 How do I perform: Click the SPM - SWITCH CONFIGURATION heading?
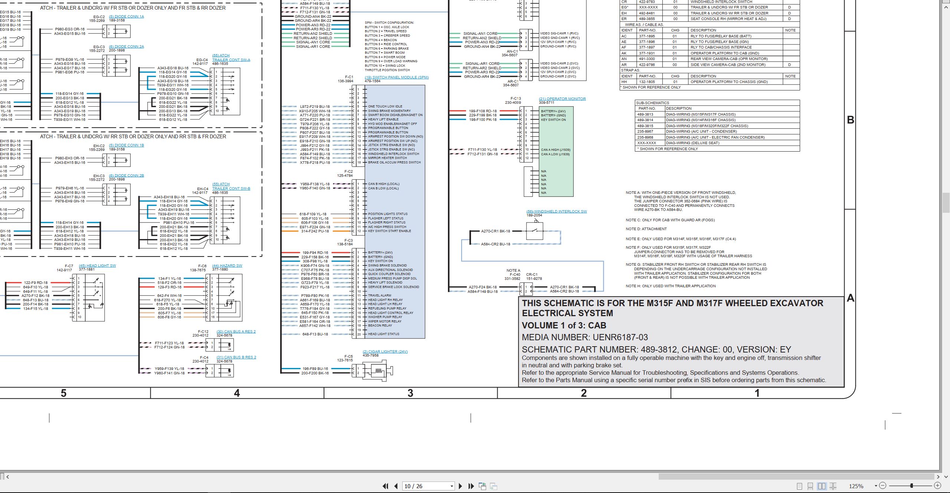point(389,23)
